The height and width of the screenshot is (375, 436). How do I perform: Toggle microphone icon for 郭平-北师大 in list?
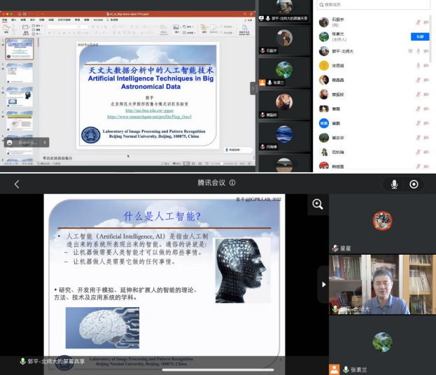[x=419, y=51]
